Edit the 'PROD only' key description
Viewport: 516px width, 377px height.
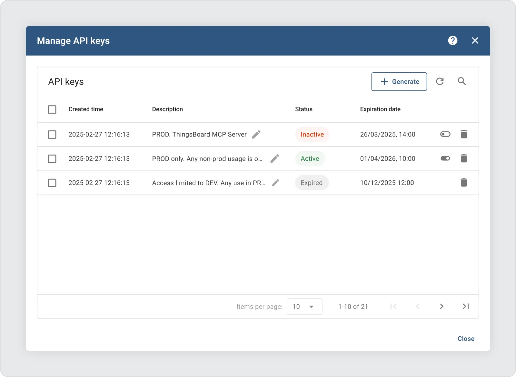click(274, 158)
